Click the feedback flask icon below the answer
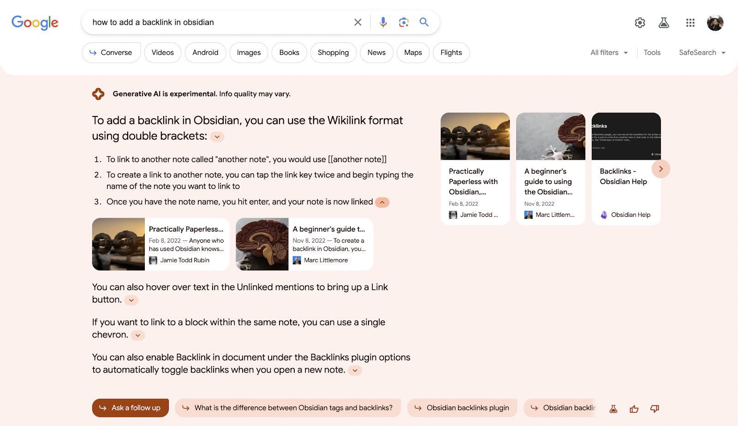738x426 pixels. coord(613,408)
